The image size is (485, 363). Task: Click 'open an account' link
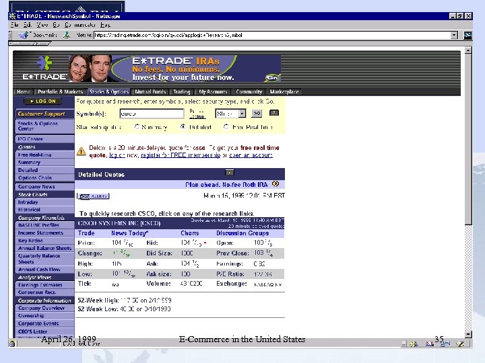pyautogui.click(x=251, y=155)
